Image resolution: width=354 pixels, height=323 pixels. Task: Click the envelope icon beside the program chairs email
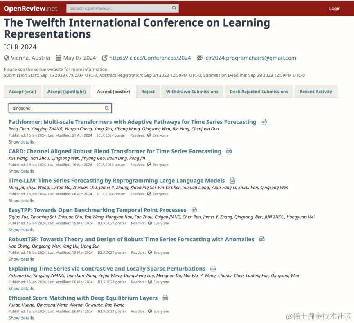199,58
